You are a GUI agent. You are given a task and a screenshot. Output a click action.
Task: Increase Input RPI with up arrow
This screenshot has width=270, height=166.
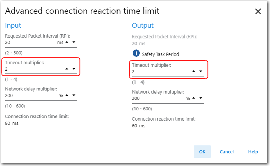pyautogui.click(x=67, y=42)
